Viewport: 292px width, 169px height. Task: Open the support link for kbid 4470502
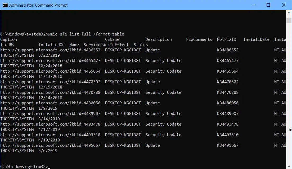(50, 82)
